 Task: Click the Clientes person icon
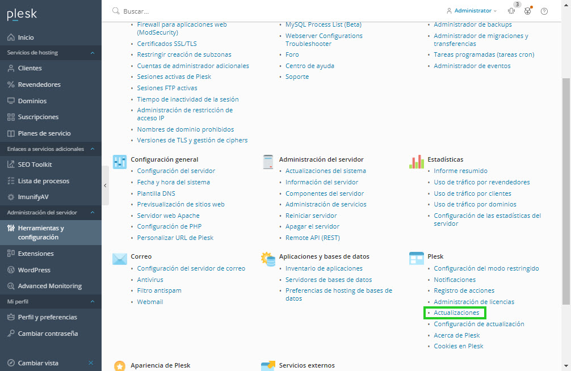tap(11, 68)
